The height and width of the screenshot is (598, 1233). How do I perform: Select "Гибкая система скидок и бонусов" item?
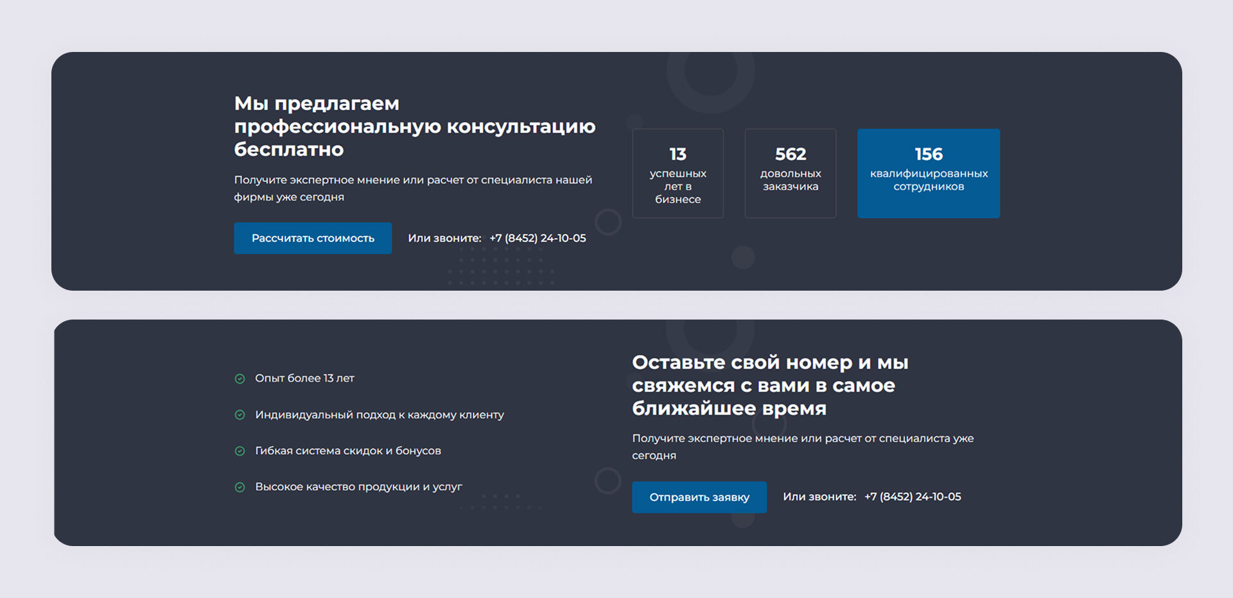point(347,451)
